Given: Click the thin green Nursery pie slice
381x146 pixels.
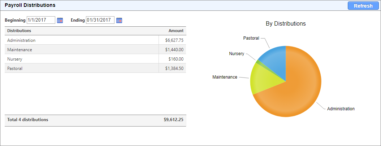Looking at the screenshot, I should 258,62.
